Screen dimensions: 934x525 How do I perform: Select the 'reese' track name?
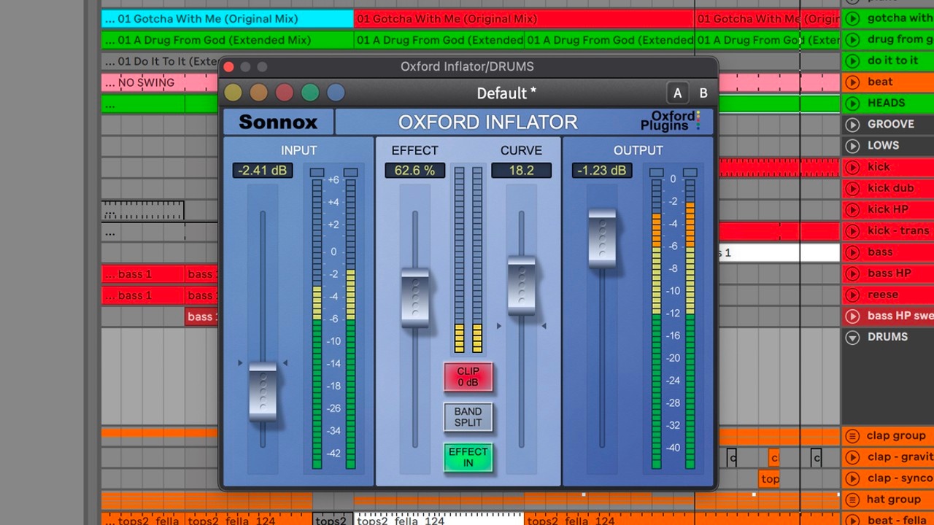pyautogui.click(x=883, y=295)
